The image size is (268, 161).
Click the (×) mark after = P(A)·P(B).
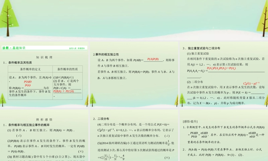click(x=81, y=151)
